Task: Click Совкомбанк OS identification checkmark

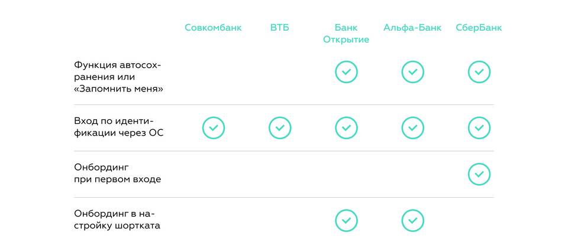Action: coord(214,127)
